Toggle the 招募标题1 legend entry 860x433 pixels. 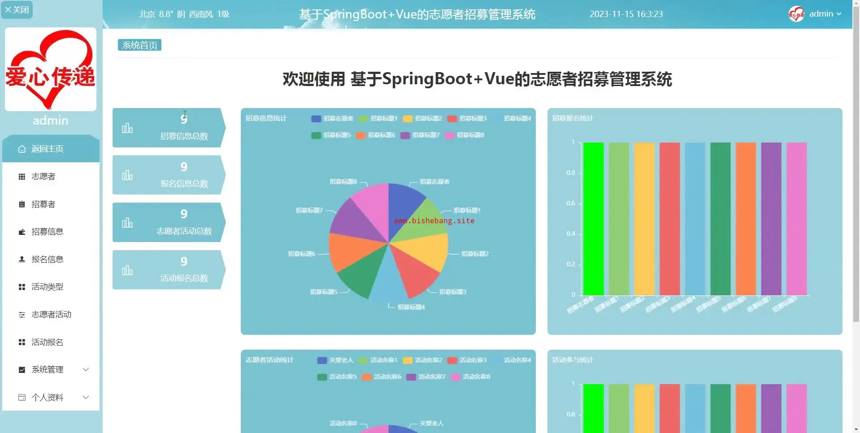click(378, 119)
